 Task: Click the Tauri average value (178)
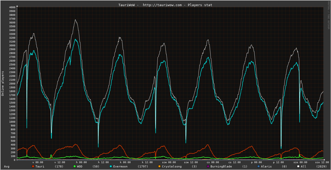(59, 166)
